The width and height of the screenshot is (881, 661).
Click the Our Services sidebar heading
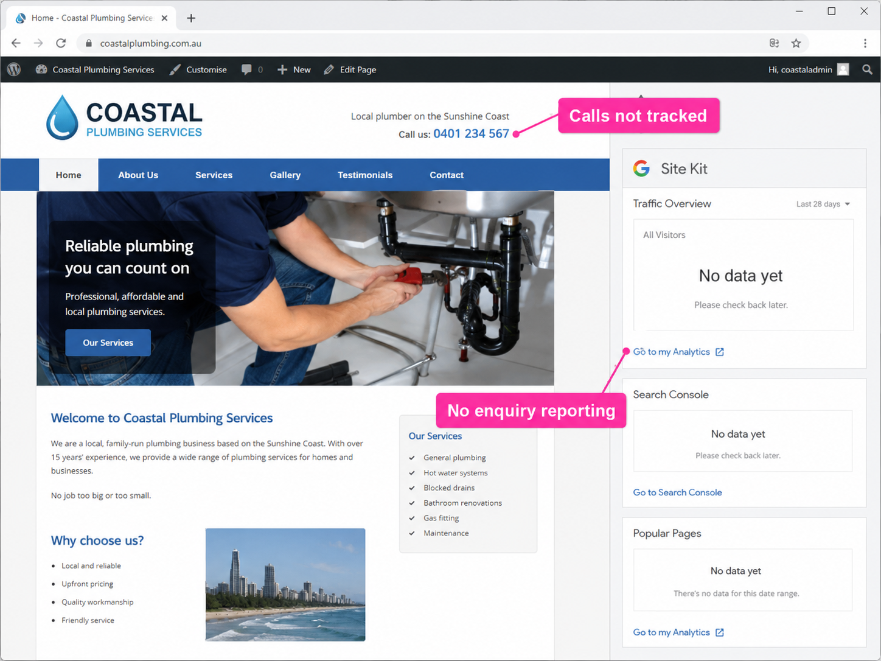(x=435, y=436)
